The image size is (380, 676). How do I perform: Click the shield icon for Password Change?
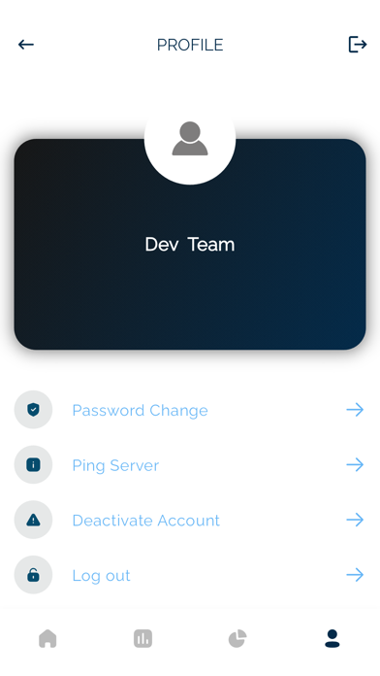pos(33,410)
